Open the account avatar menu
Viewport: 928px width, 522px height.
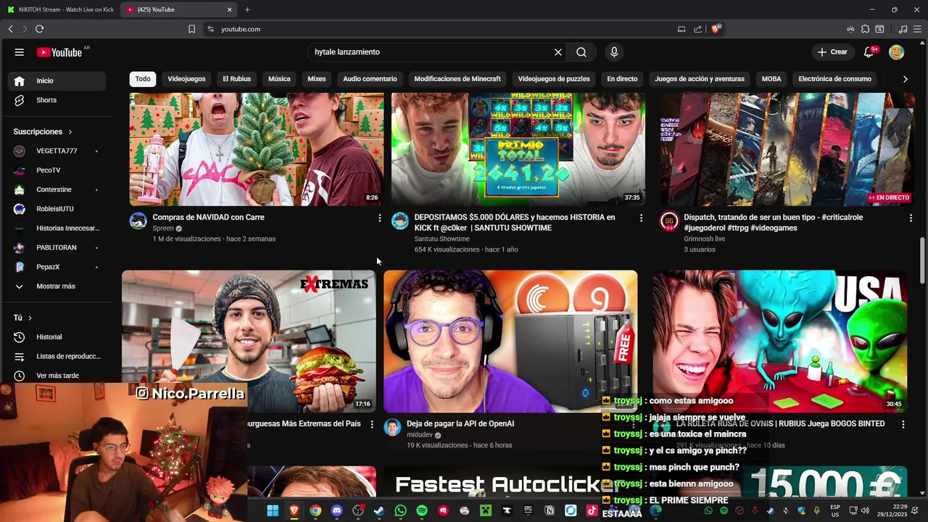tap(897, 52)
